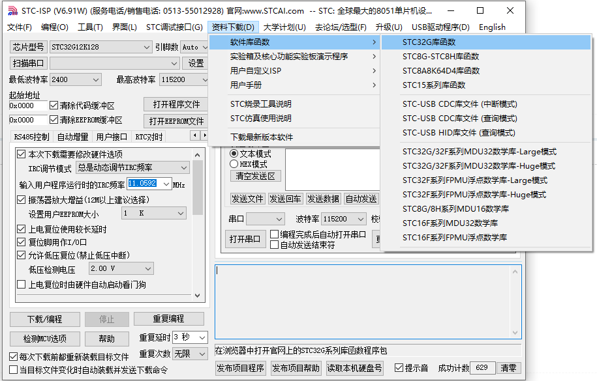Click the STC-ISP app icon in the title bar
This screenshot has height=381, width=597.
click(x=12, y=10)
